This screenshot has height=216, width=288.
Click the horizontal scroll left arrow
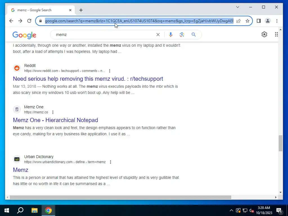[7, 197]
